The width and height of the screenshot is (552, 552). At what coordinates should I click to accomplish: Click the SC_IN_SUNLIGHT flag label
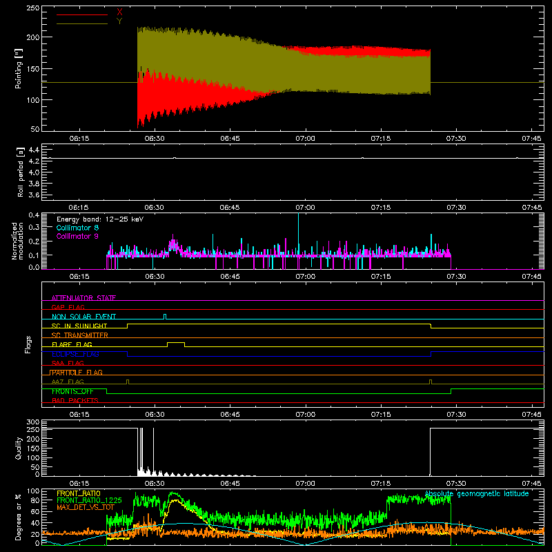coord(79,326)
